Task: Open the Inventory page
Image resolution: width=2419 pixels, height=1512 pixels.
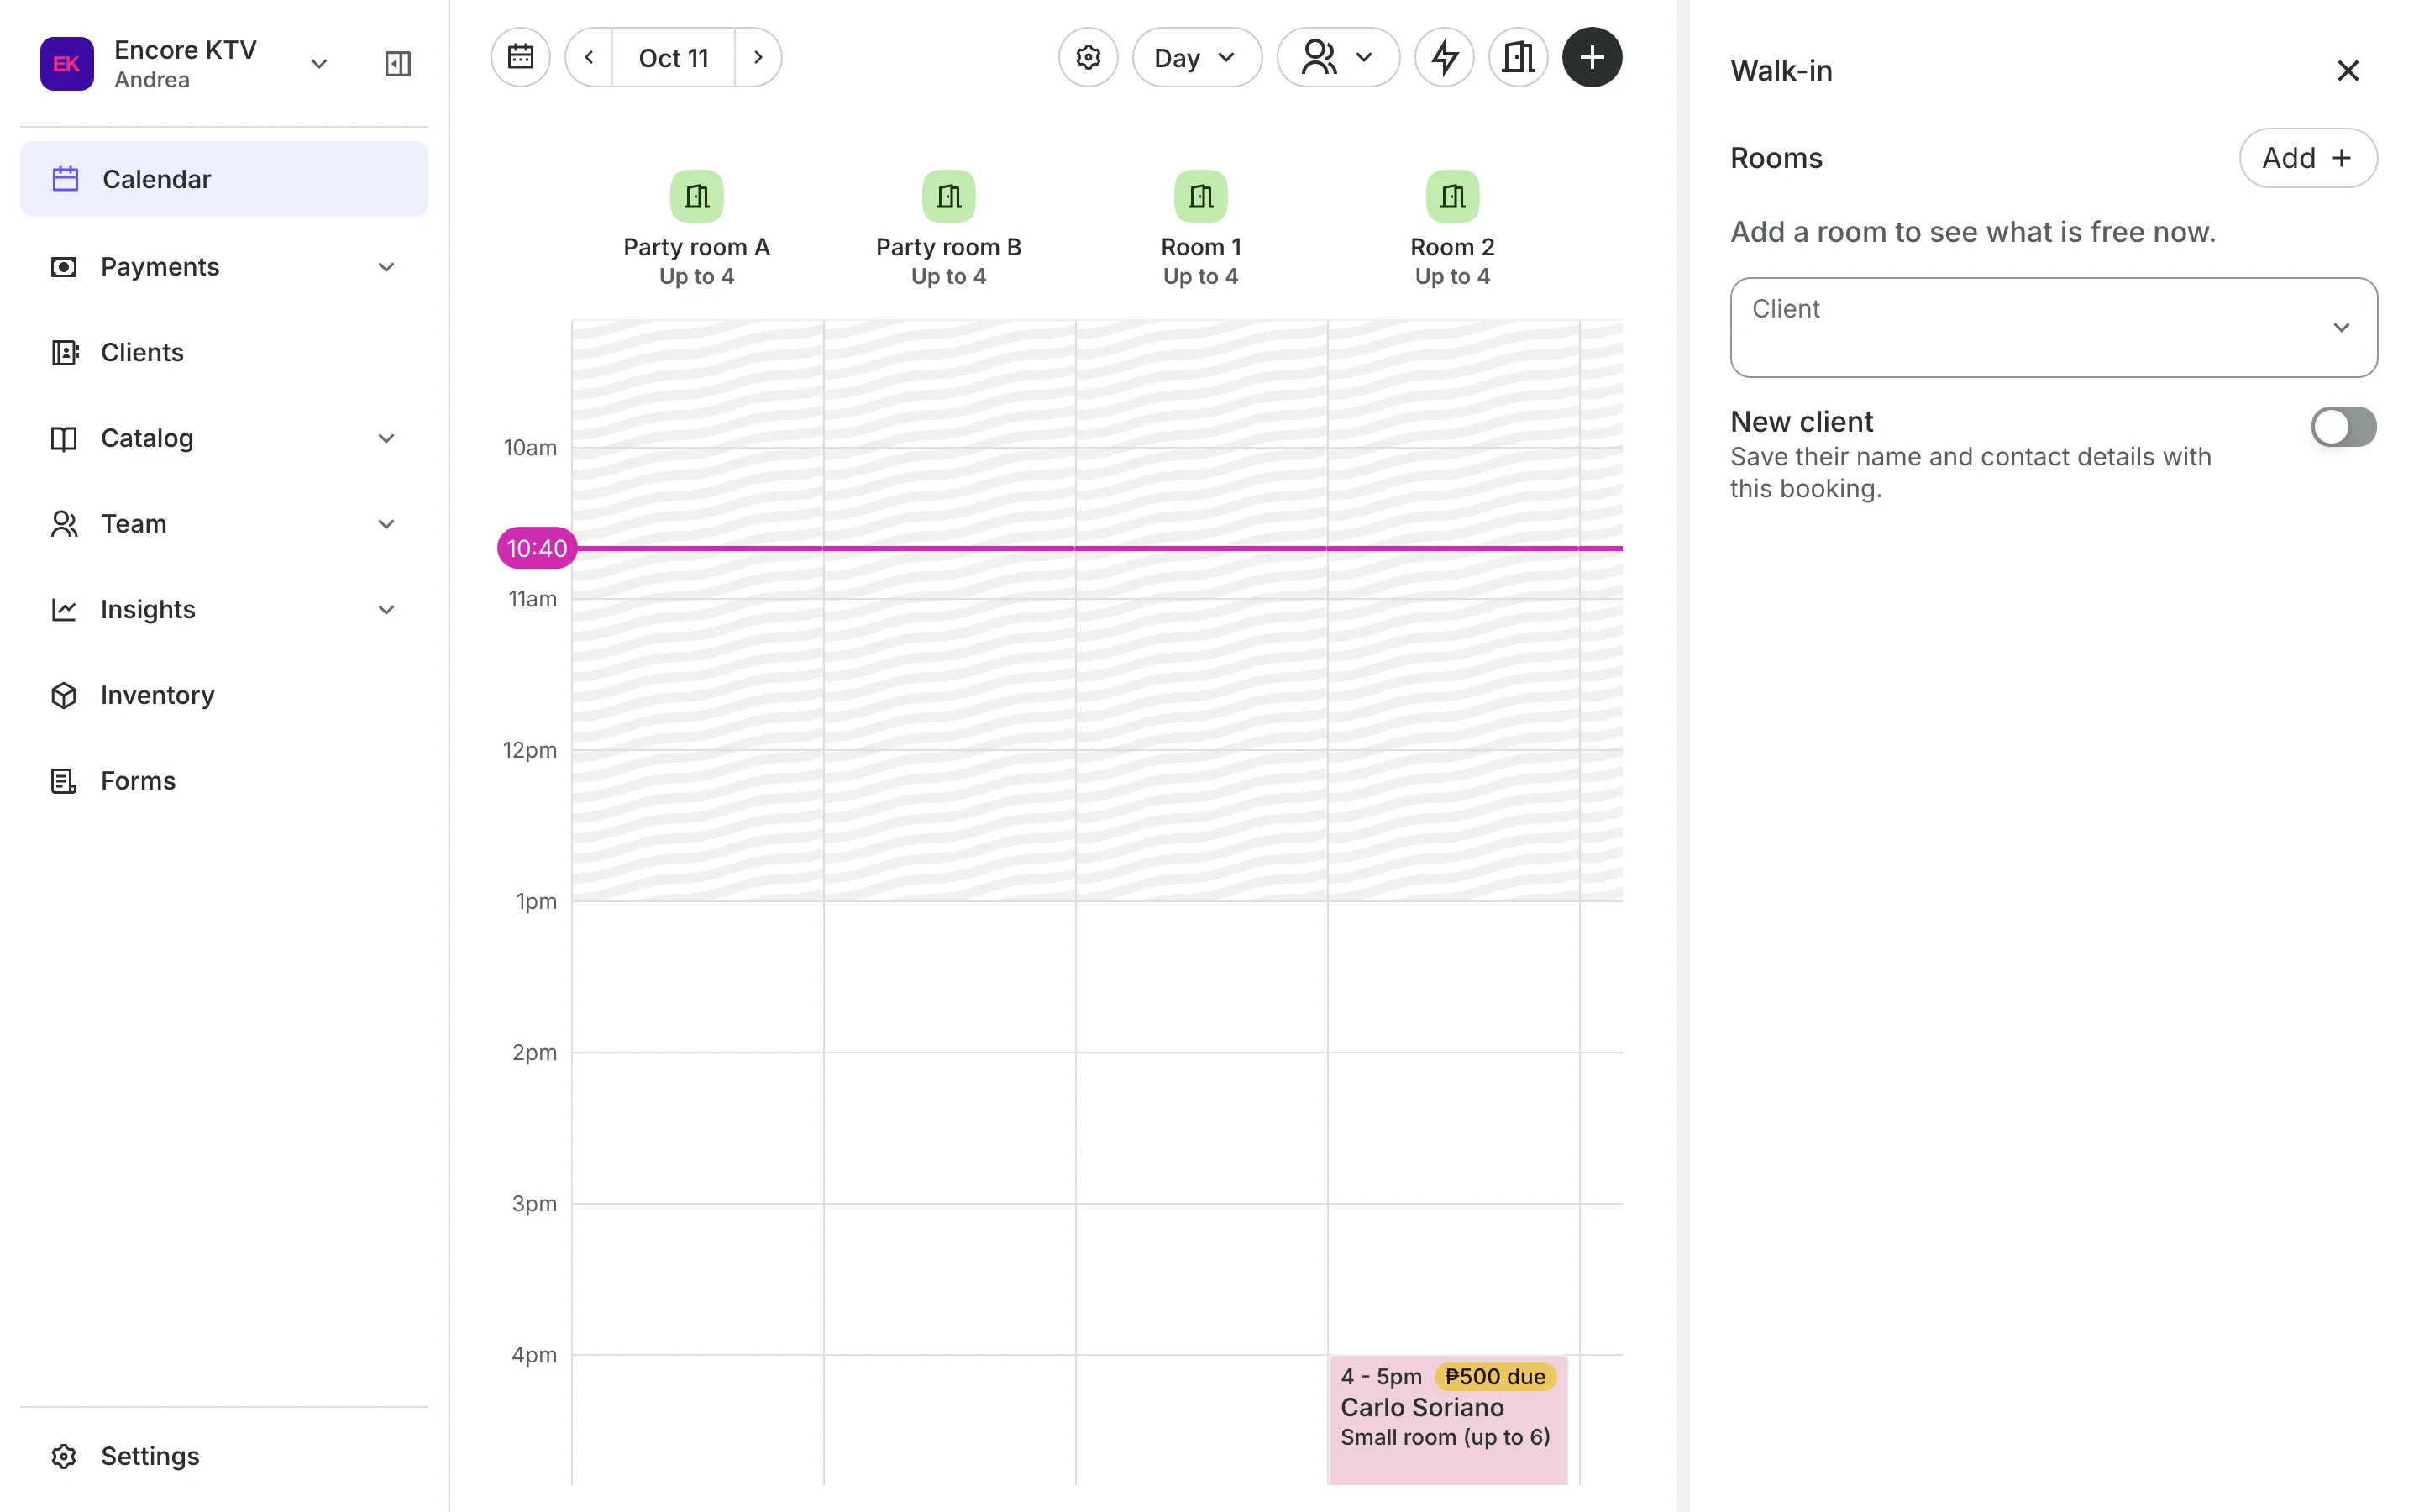Action: [x=224, y=695]
